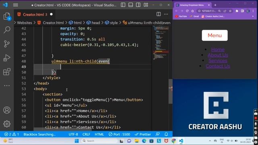
Task: Select Websites in the breadcrumb
Action: [24, 23]
